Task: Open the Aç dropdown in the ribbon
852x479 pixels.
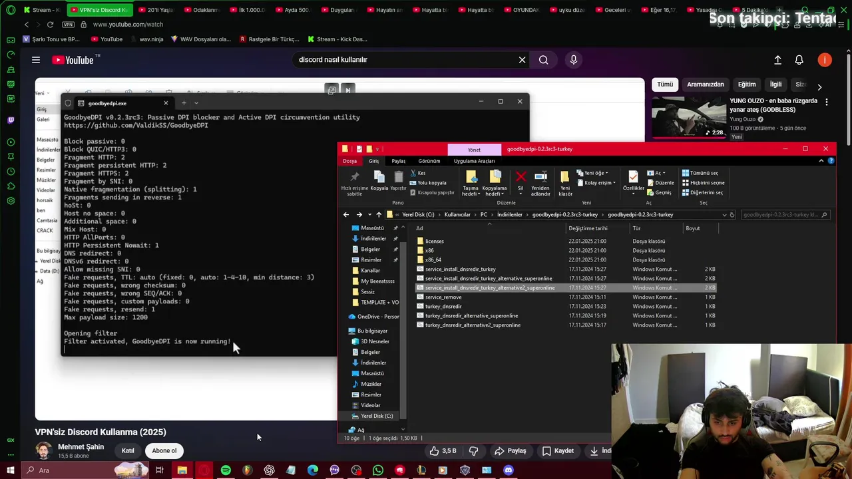Action: coord(656,173)
